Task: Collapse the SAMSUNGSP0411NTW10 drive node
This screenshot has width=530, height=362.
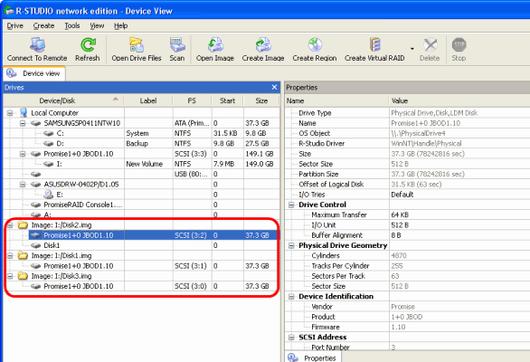Action: [23, 123]
